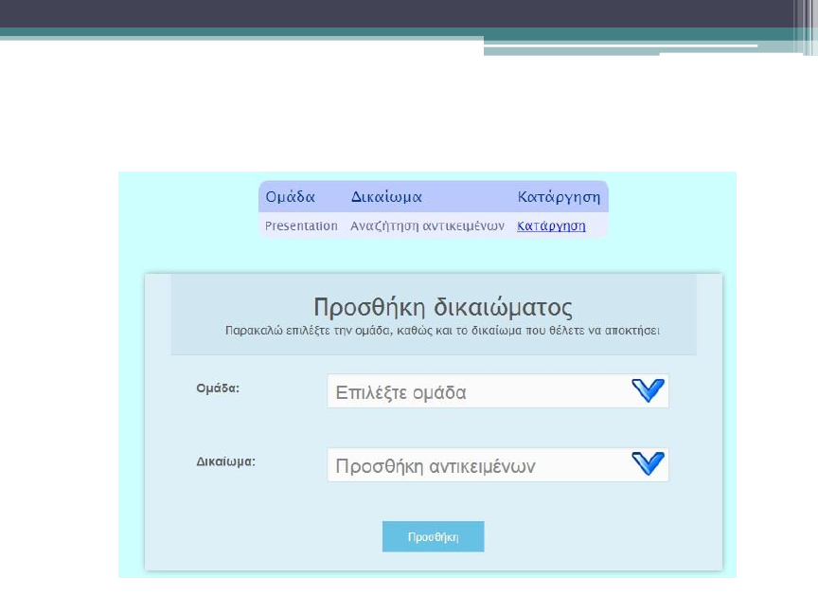Screen dimensions: 818x614
Task: Click the dark header bar at the top of the slide
Action: [x=379, y=13]
